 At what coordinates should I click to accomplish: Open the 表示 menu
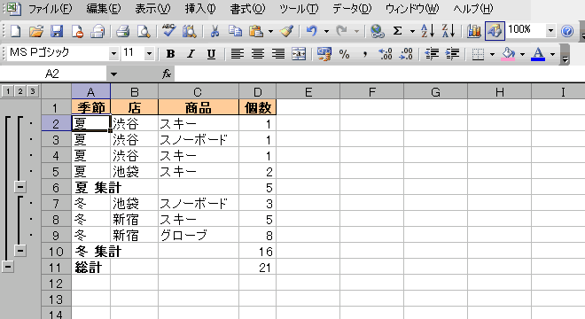coord(152,9)
